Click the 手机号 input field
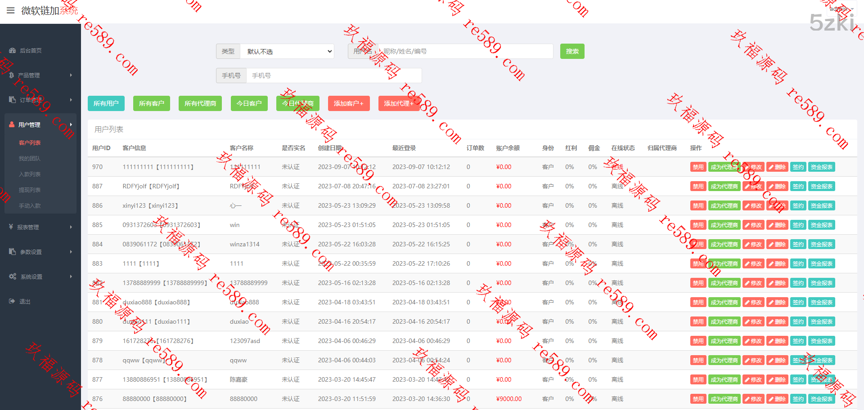The width and height of the screenshot is (864, 410). [333, 76]
